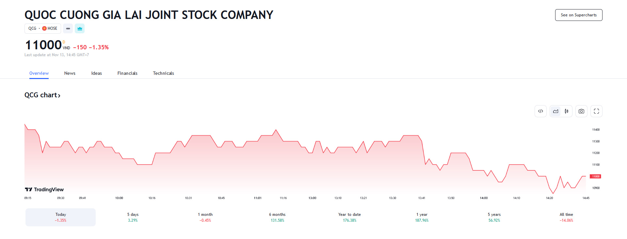Select the Today time range

click(x=61, y=217)
